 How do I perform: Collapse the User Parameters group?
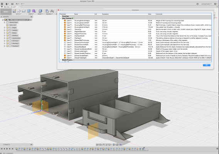coord(61,18)
